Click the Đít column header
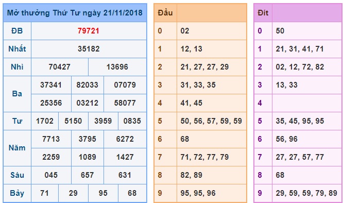The width and height of the screenshot is (343, 203). tap(263, 13)
